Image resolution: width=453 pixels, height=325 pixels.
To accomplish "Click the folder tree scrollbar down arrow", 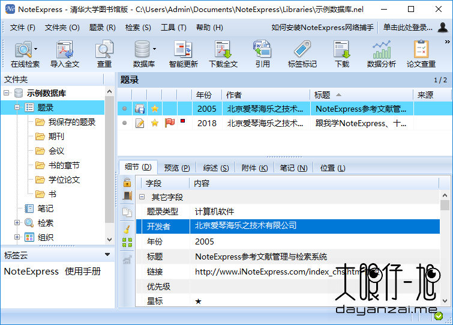I will (x=109, y=240).
